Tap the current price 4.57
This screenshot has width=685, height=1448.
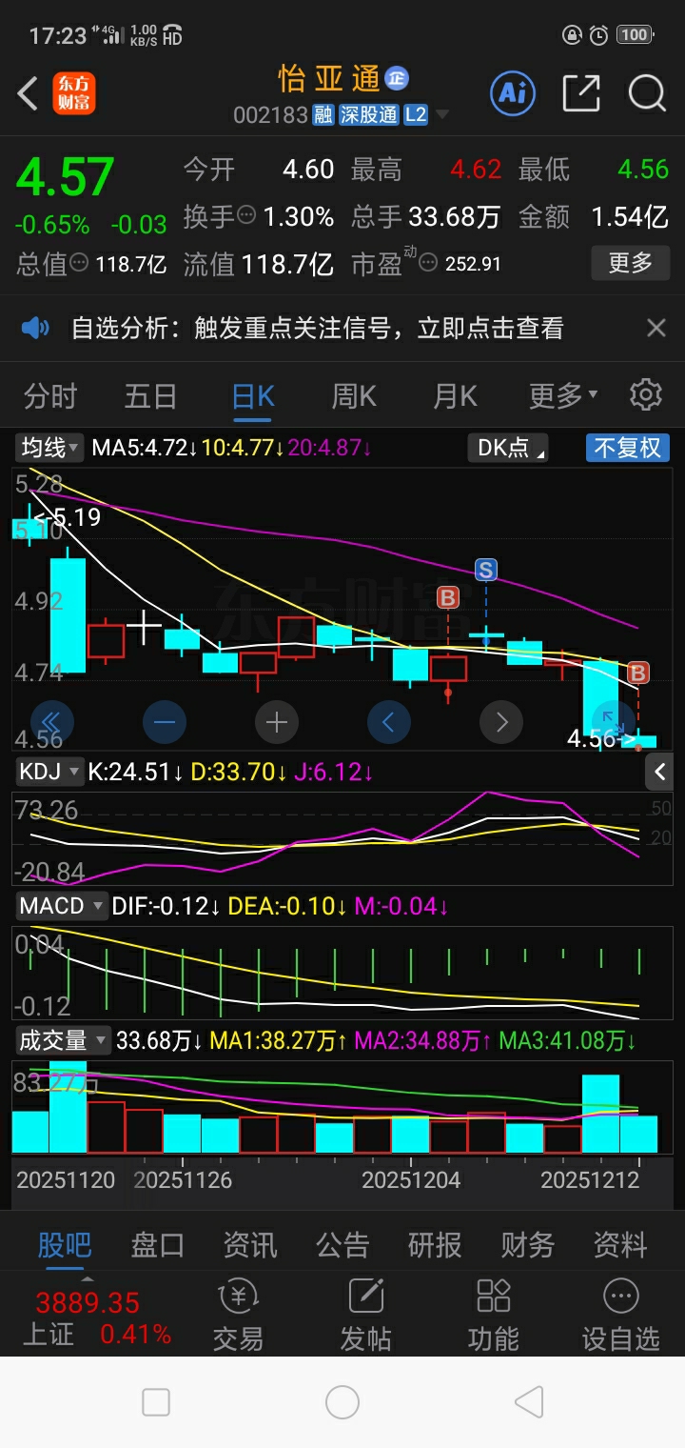click(x=66, y=176)
